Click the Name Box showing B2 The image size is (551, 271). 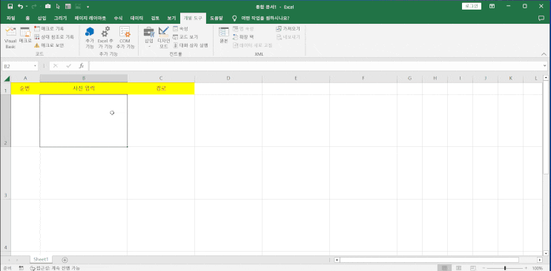(18, 66)
